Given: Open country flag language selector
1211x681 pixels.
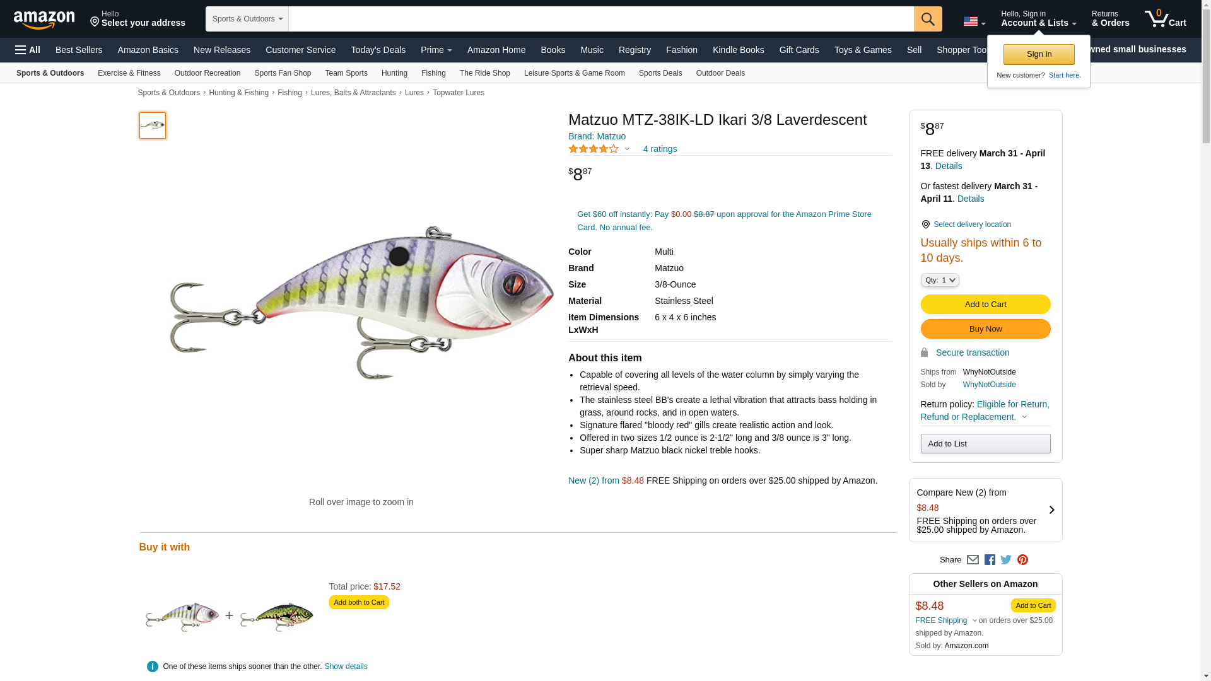Looking at the screenshot, I should coord(974,21).
